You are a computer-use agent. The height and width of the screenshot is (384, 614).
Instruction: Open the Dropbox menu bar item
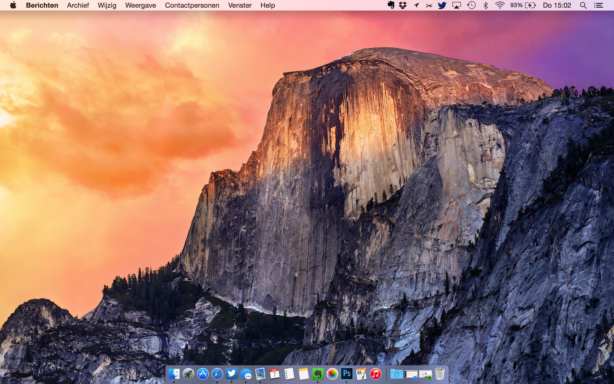[403, 5]
